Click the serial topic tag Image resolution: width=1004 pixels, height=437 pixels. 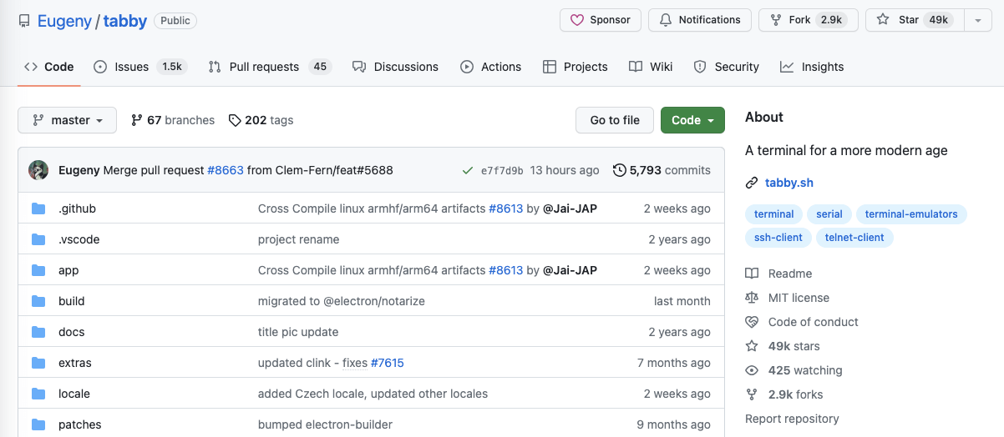(829, 214)
